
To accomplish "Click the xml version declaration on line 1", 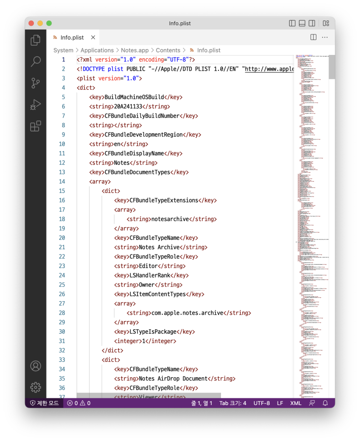I will pyautogui.click(x=136, y=60).
